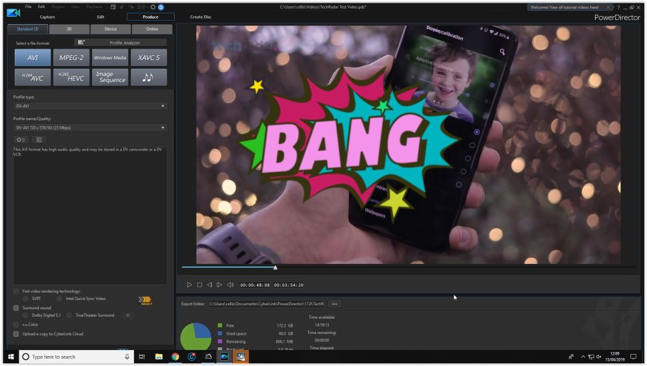The image size is (647, 366).
Task: Open preferences via the gear icon in top bar
Action: coord(153,7)
